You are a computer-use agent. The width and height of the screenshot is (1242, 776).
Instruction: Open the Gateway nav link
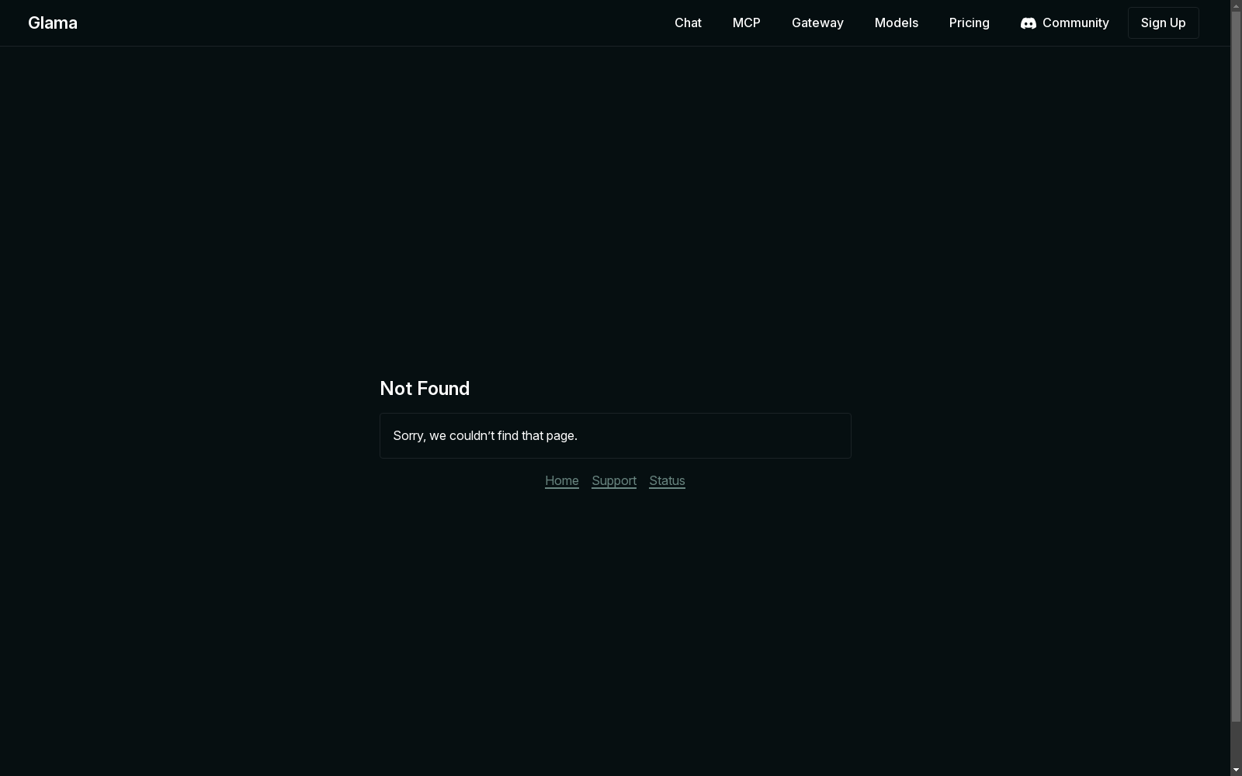click(817, 23)
